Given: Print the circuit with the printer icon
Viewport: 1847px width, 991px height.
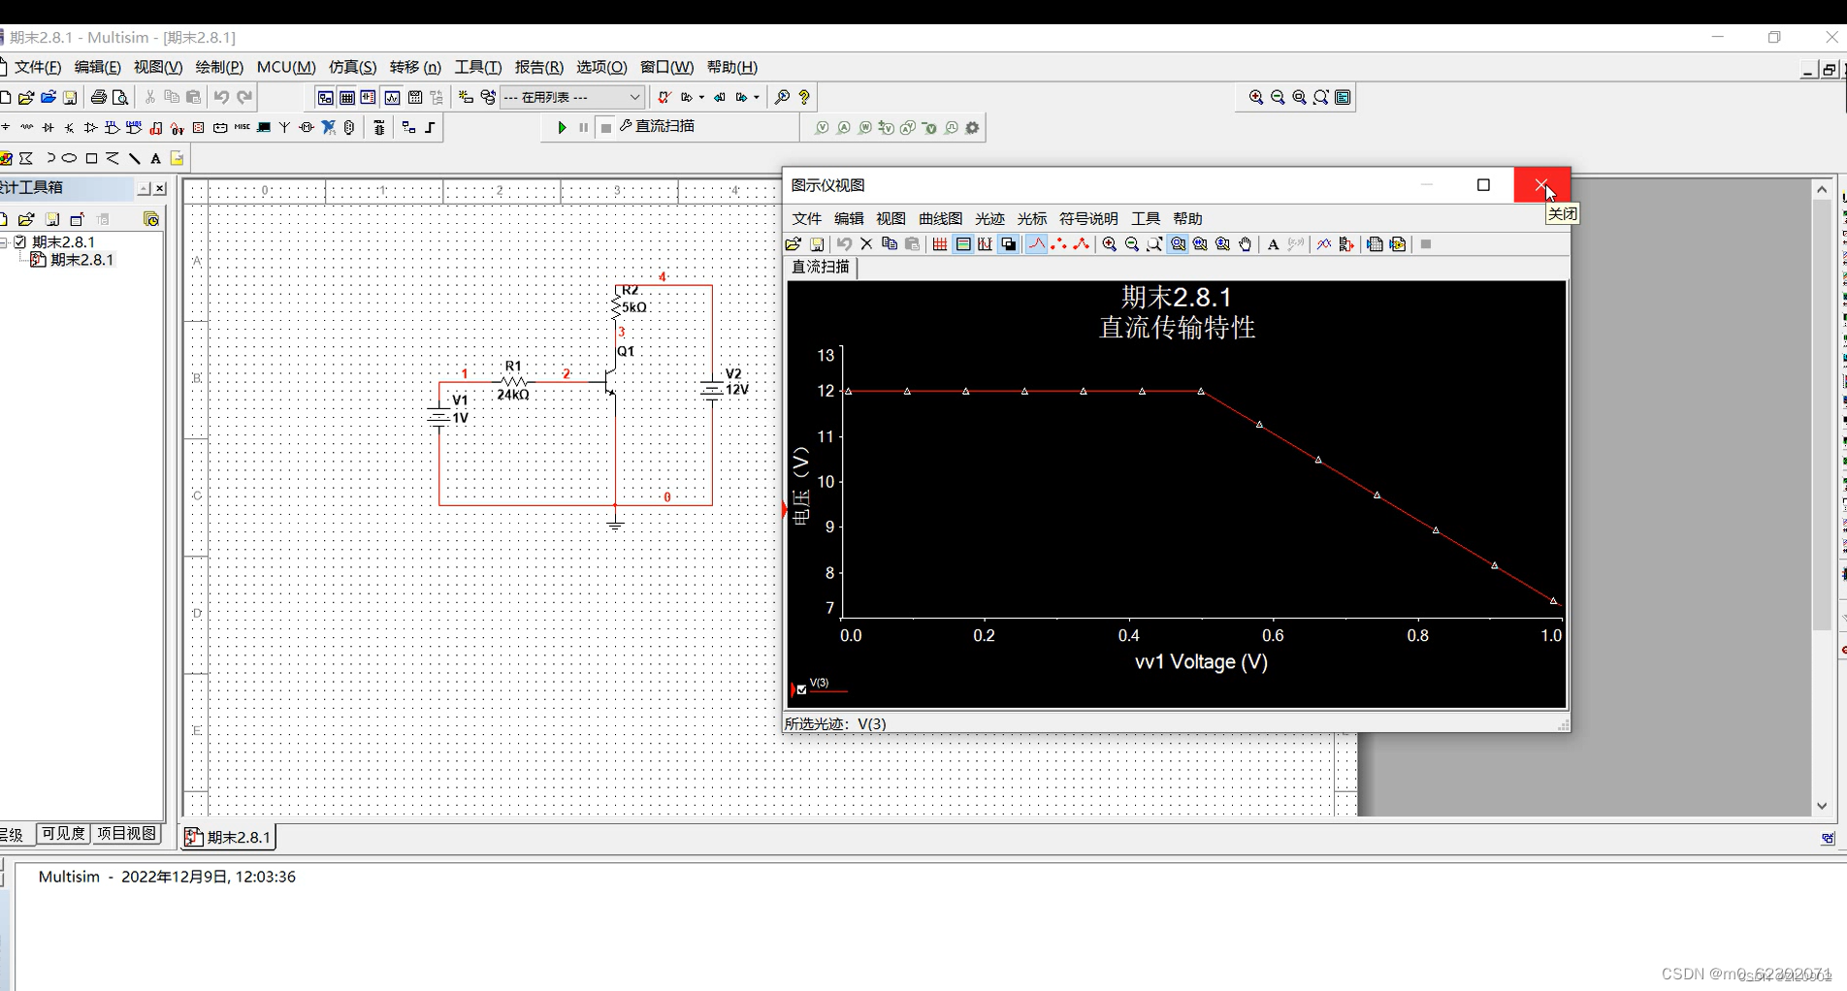Looking at the screenshot, I should tap(98, 97).
